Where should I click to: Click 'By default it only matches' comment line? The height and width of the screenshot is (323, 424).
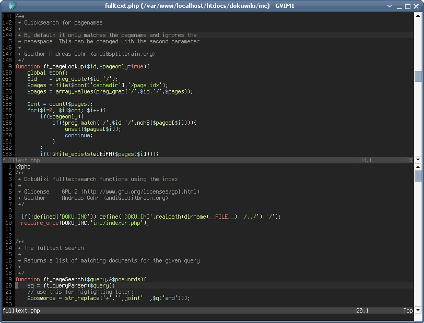pos(110,35)
